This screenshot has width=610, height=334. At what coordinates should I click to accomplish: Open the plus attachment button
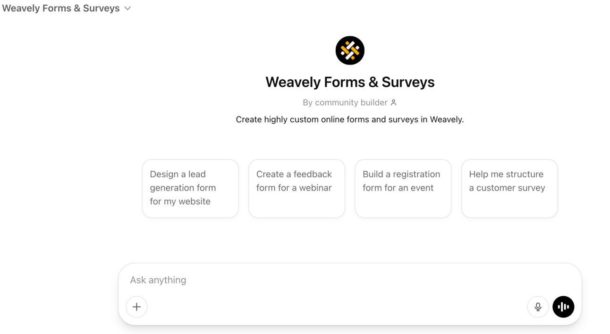(x=136, y=307)
